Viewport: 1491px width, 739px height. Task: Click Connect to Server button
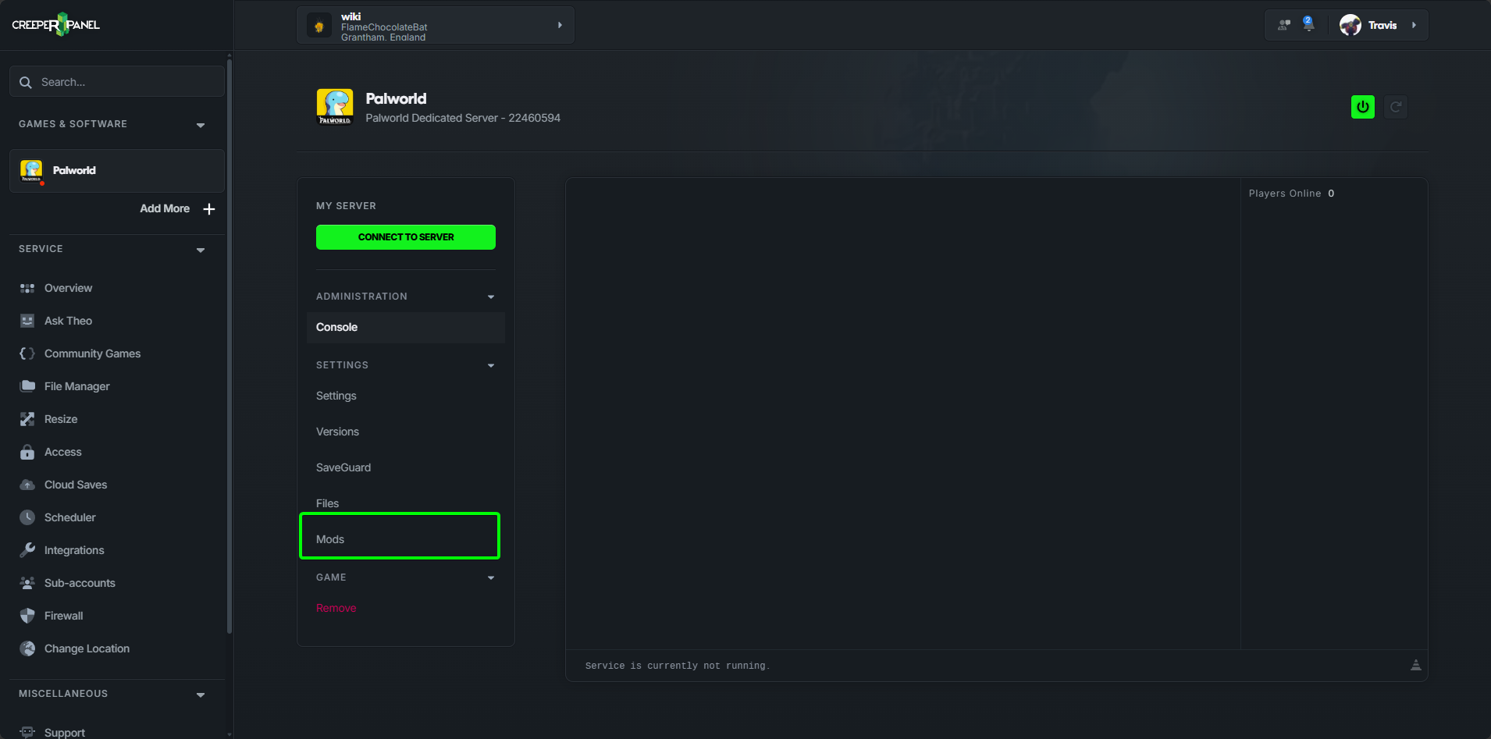[x=406, y=237]
